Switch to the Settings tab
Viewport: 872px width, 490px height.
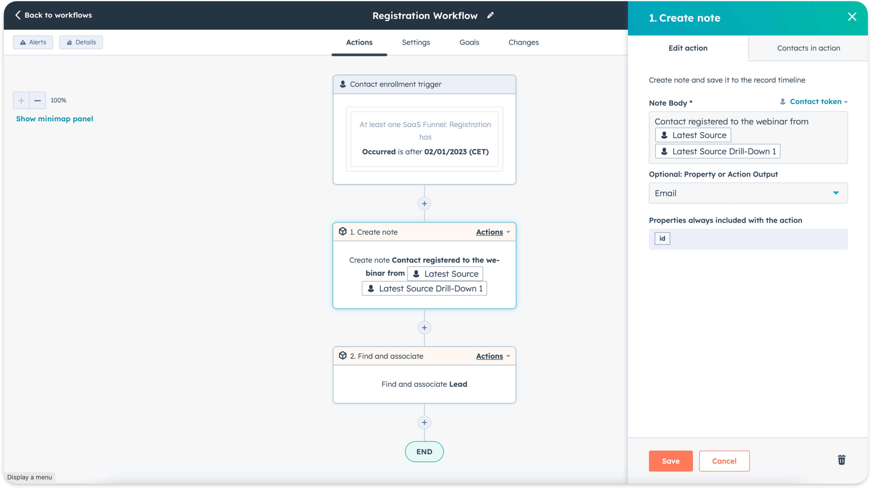tap(416, 42)
